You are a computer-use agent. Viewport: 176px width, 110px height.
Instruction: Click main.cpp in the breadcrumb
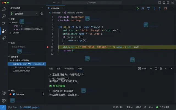(56, 13)
